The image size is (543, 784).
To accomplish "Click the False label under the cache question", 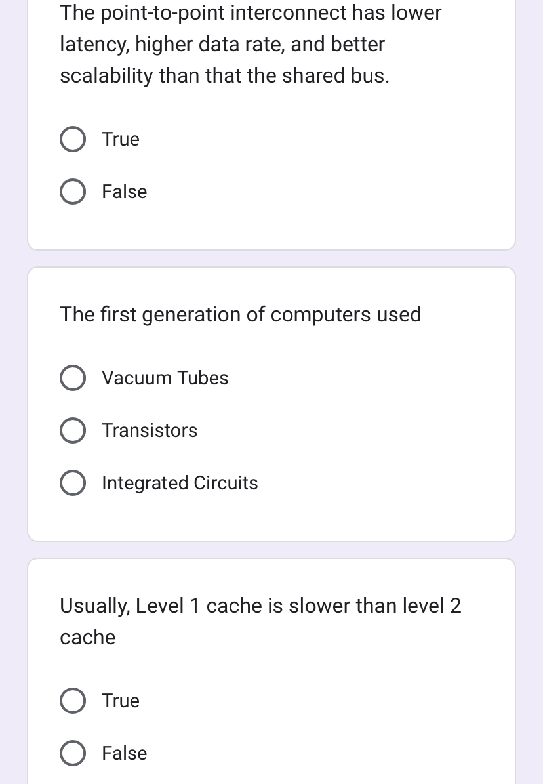I will (x=124, y=753).
